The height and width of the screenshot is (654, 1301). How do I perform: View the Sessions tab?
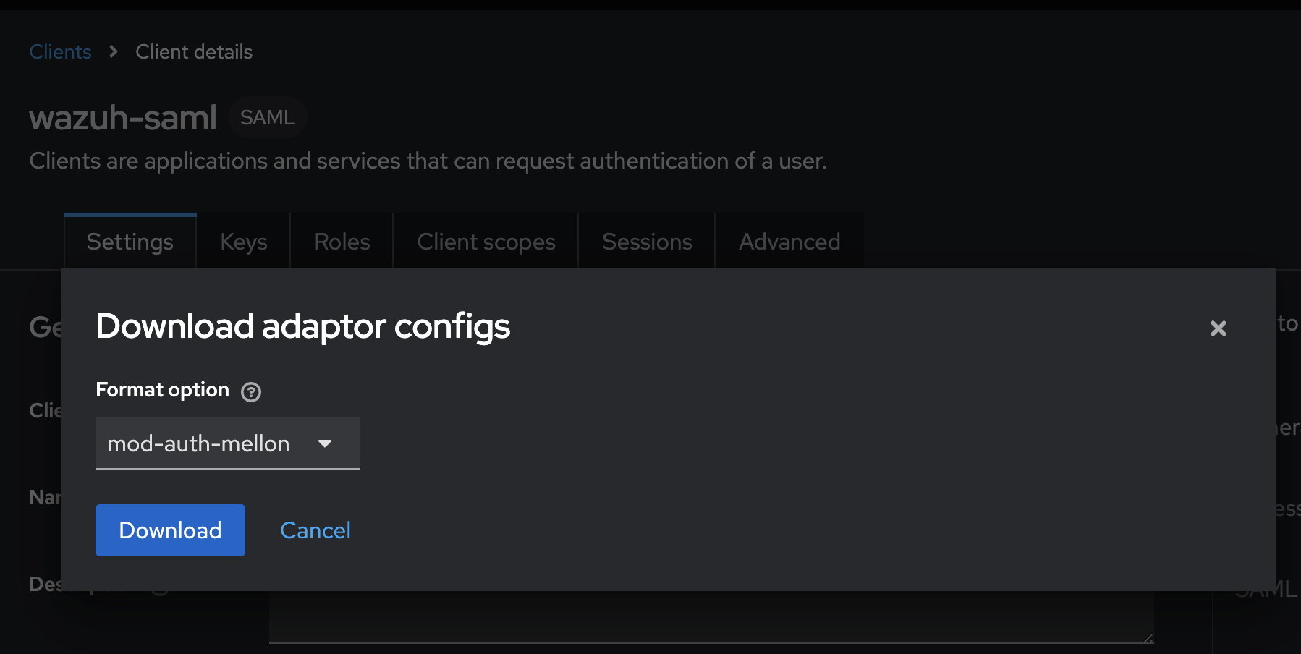click(x=646, y=241)
